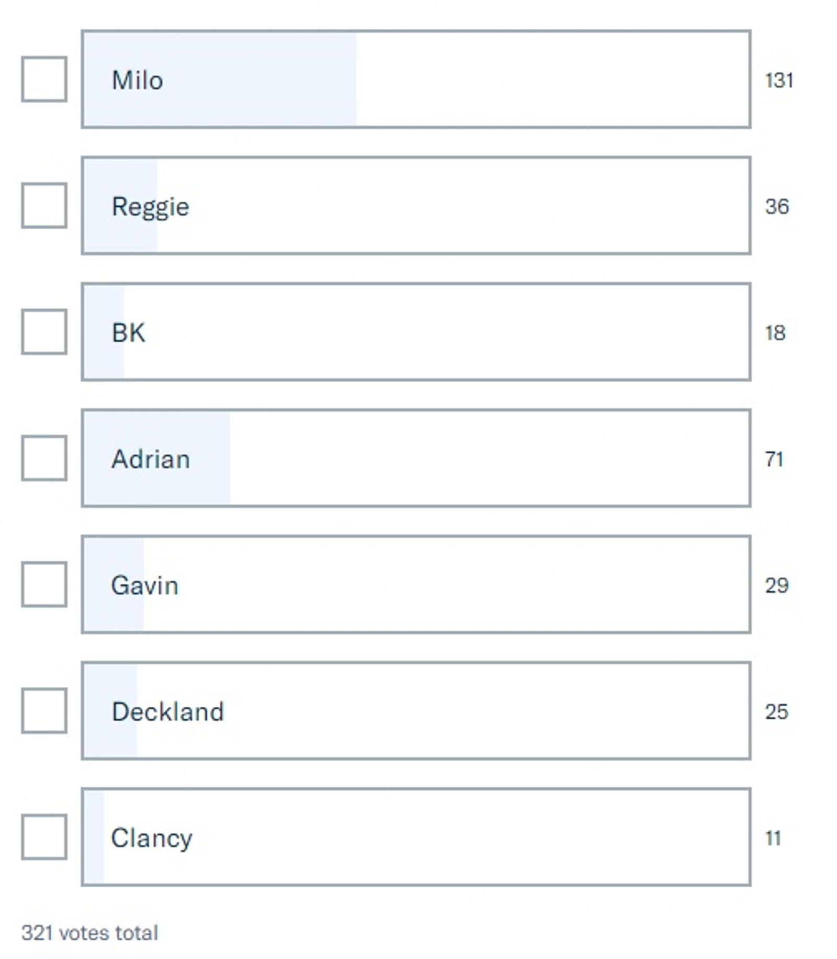Click the Milo poll option bar

[x=416, y=79]
